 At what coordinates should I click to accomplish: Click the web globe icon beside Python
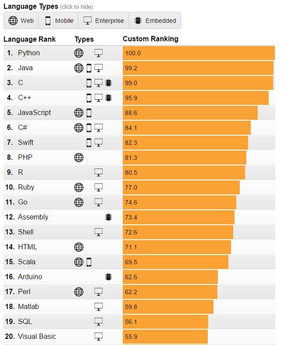78,53
